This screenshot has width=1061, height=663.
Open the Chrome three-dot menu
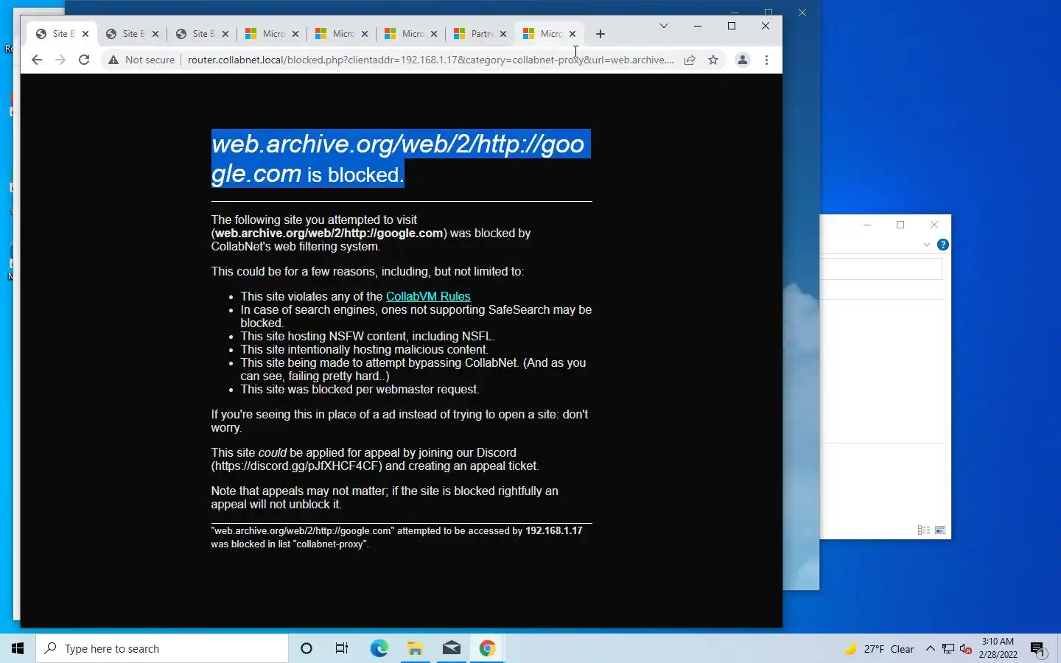point(767,60)
